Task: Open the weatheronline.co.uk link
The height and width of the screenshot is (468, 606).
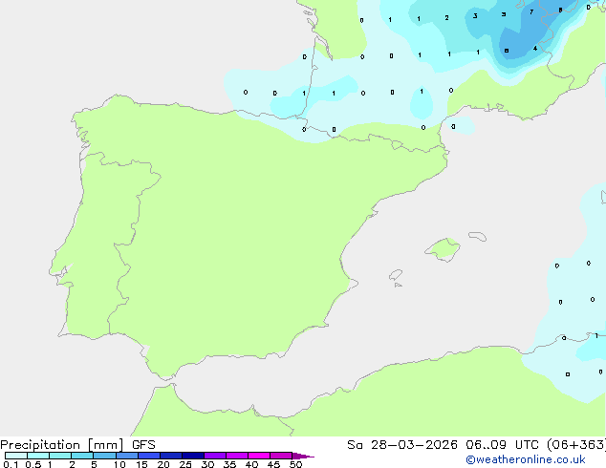Action: pos(526,459)
